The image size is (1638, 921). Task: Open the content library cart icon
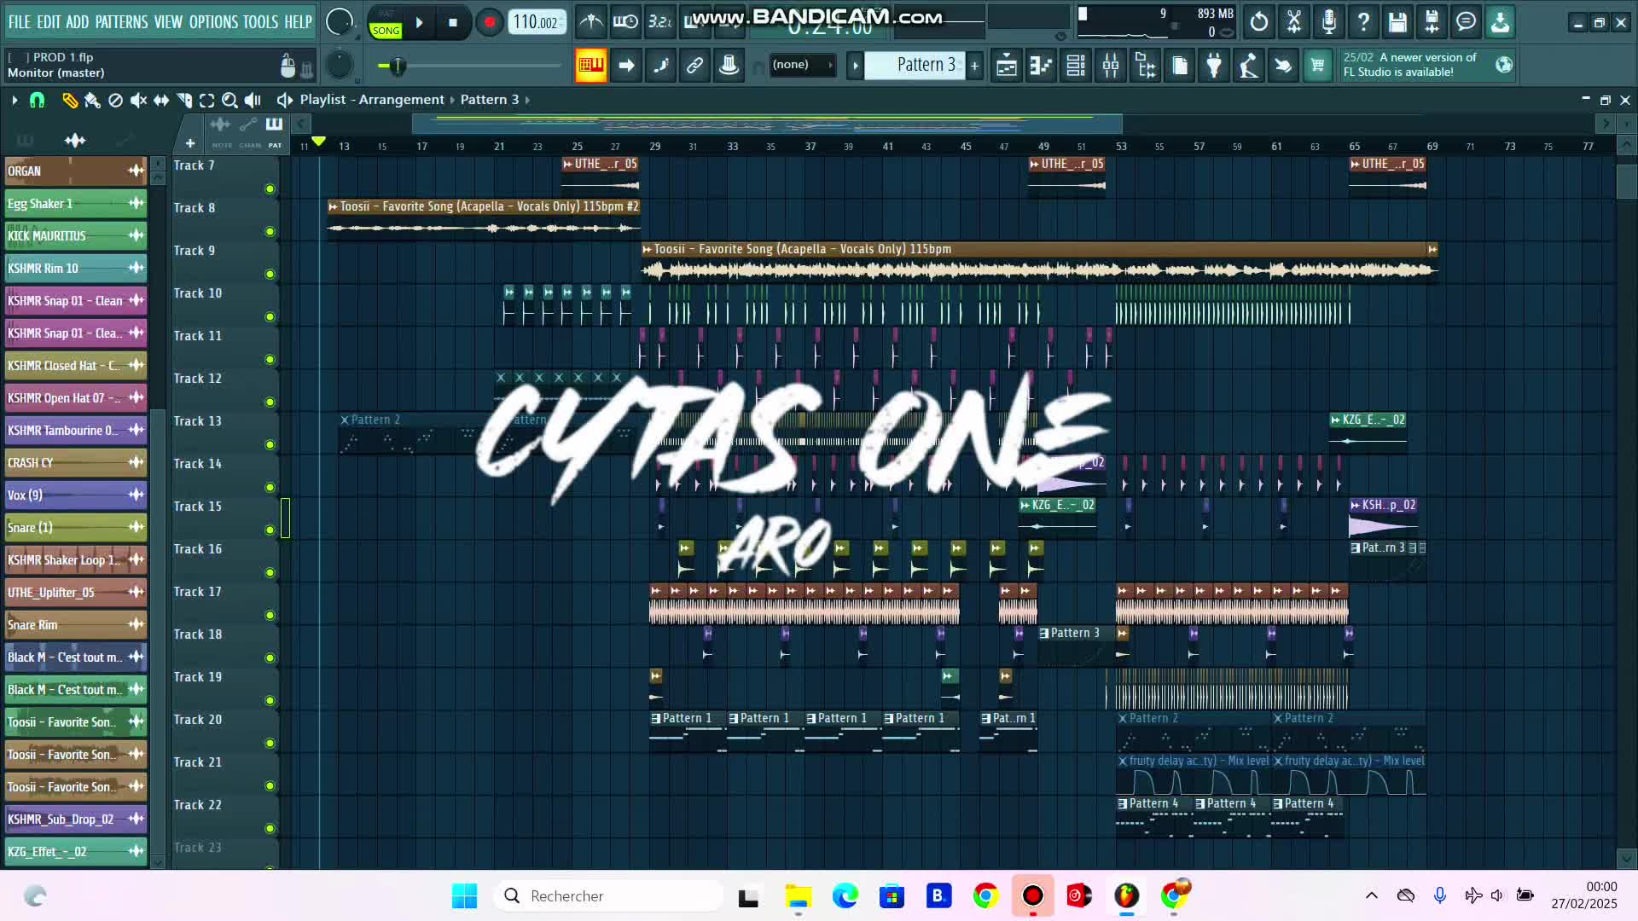pos(1318,65)
